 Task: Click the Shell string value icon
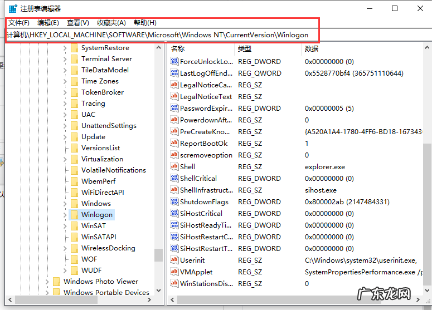point(174,166)
